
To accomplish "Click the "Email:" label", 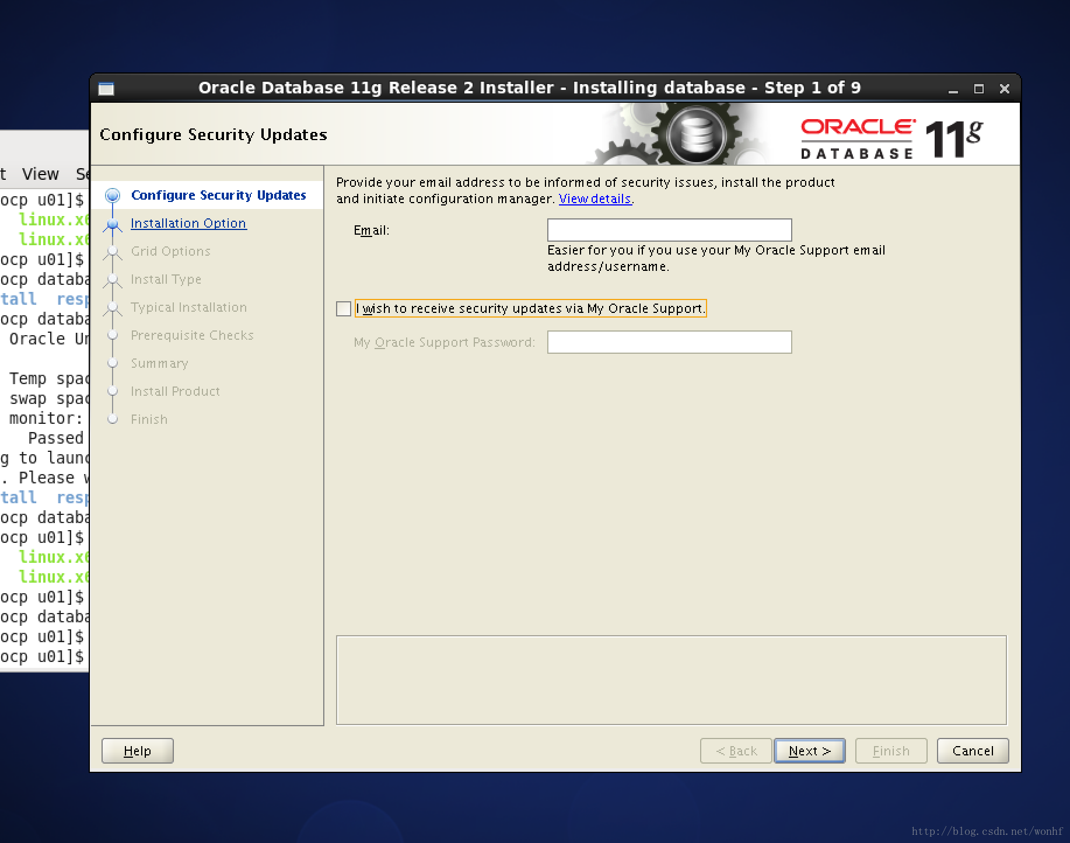I will coord(371,230).
